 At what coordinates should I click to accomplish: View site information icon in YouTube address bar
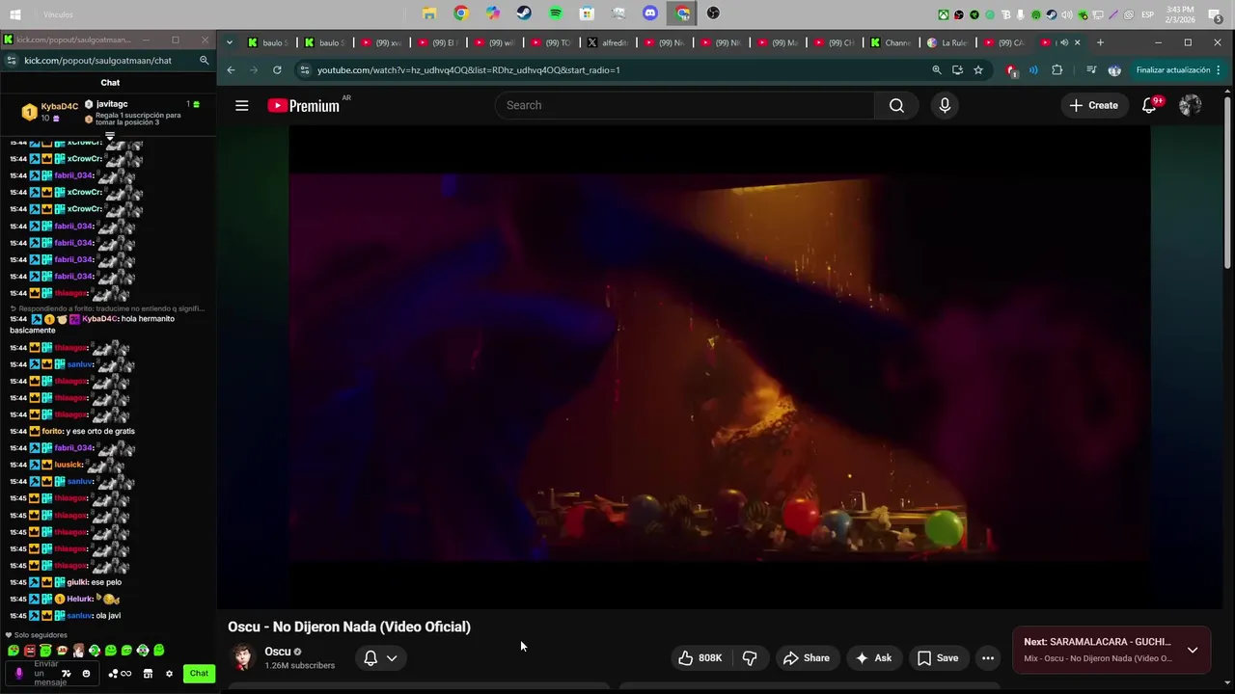pos(305,69)
